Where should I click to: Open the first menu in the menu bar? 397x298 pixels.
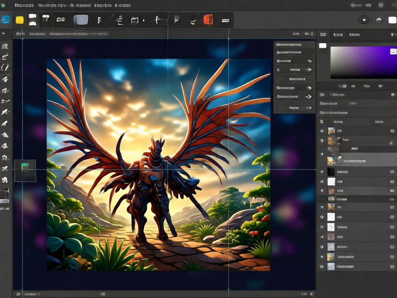(x=24, y=5)
